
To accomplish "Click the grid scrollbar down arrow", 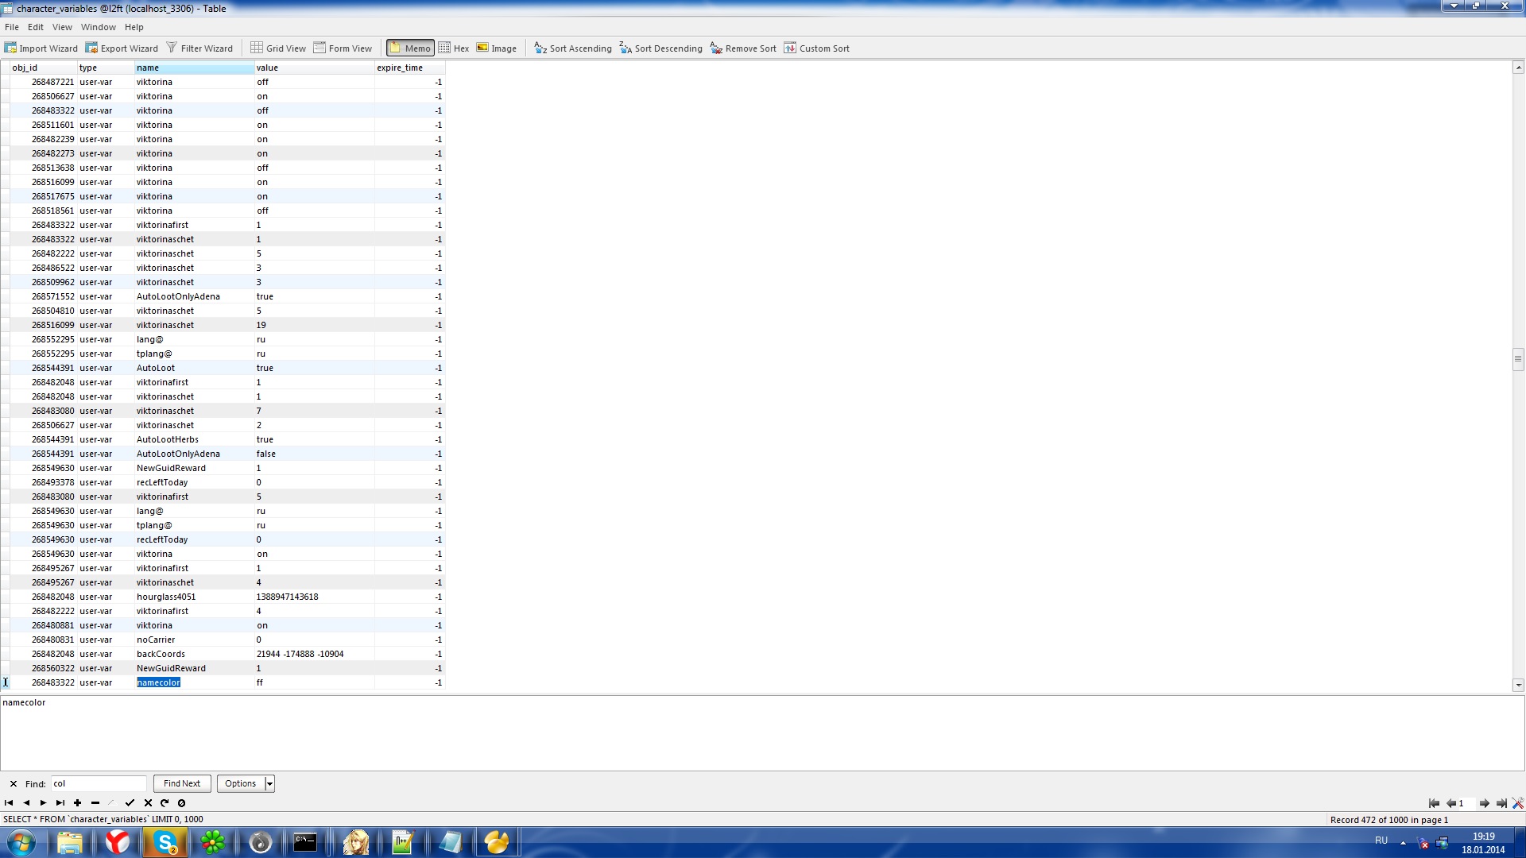I will 1518,685.
